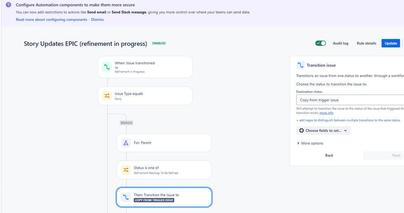Click the rule title Story Updates EPIC
This screenshot has height=213, width=404.
[x=85, y=44]
